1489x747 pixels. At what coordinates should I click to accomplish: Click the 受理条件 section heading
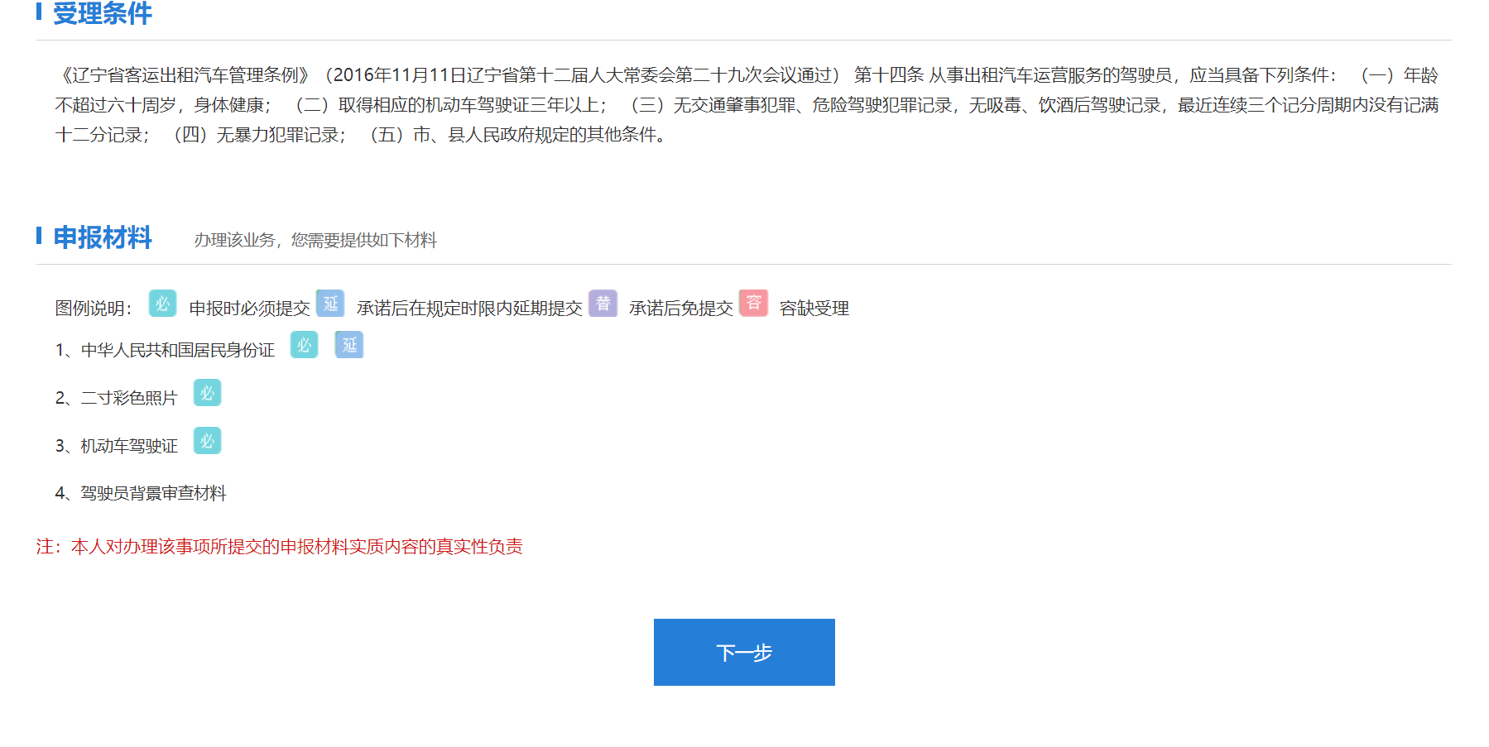tap(103, 13)
